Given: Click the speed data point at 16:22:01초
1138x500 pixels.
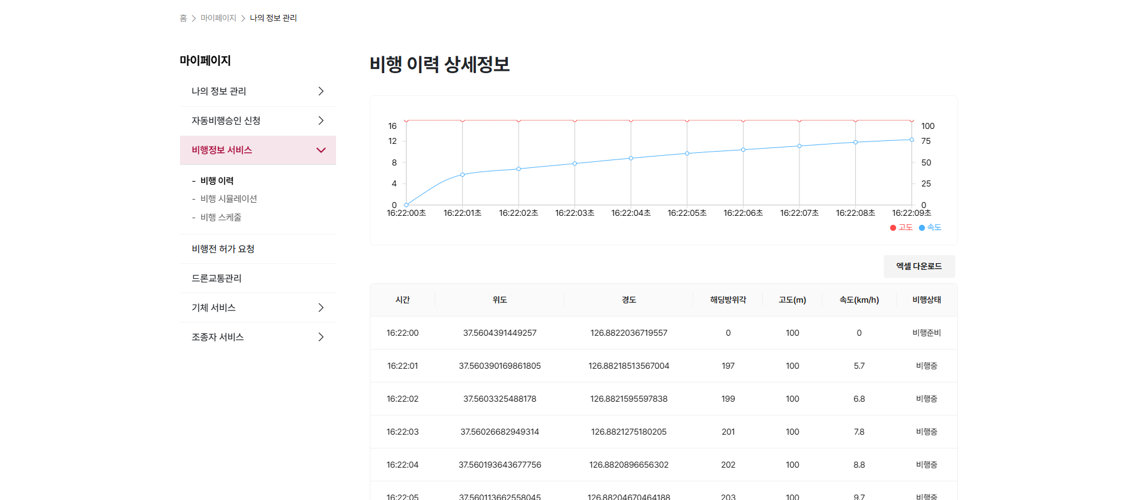Looking at the screenshot, I should (462, 174).
